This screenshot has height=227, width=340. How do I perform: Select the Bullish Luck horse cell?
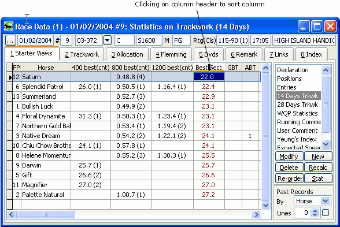pos(46,106)
